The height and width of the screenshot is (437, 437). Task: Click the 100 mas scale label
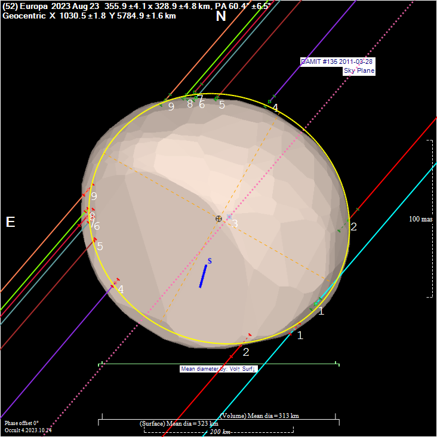(420, 219)
